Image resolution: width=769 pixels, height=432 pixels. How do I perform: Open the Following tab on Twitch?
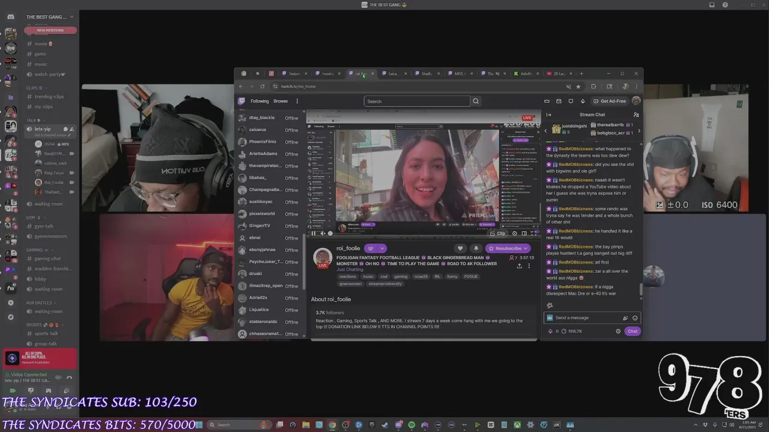click(260, 101)
